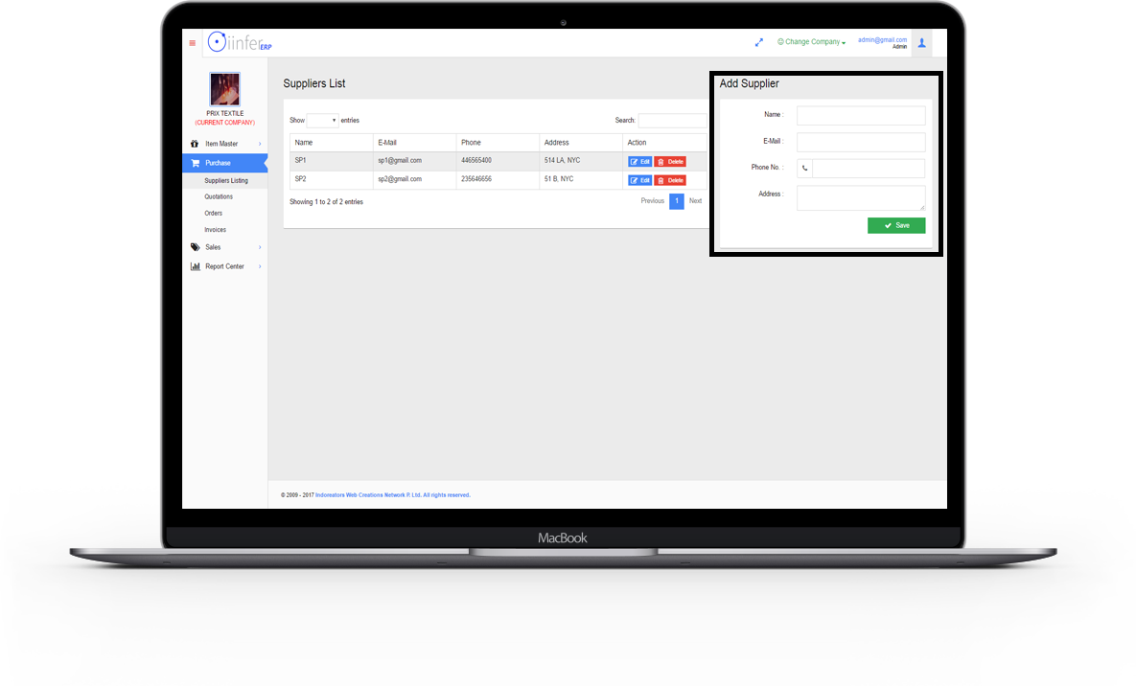The image size is (1136, 686).
Task: Sort table by Name column header
Action: [331, 143]
